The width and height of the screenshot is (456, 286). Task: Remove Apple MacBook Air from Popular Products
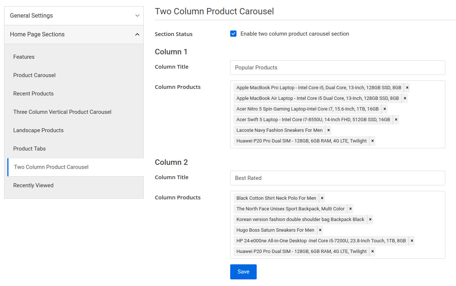coord(405,98)
